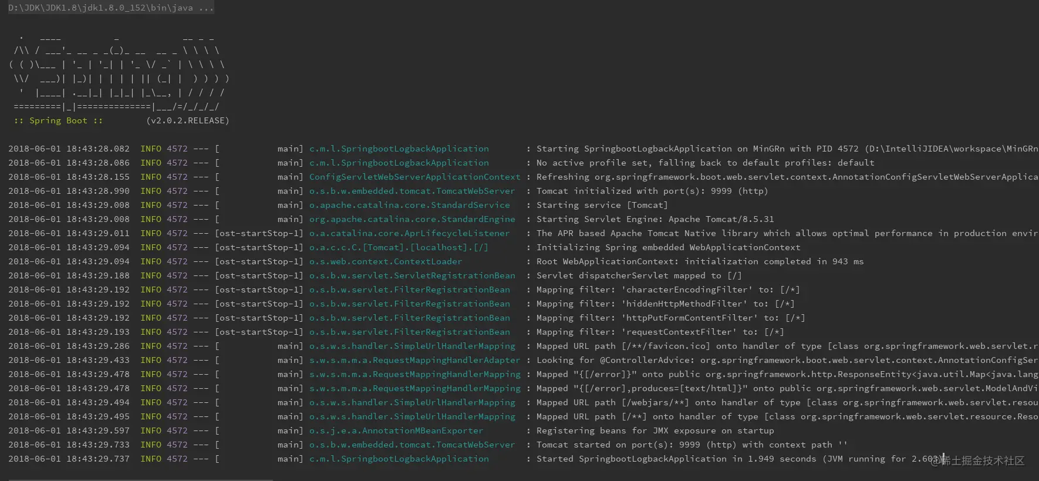Image resolution: width=1039 pixels, height=481 pixels.
Task: Click logger 'ConfigServletWebServerApplicationContext'
Action: 415,177
